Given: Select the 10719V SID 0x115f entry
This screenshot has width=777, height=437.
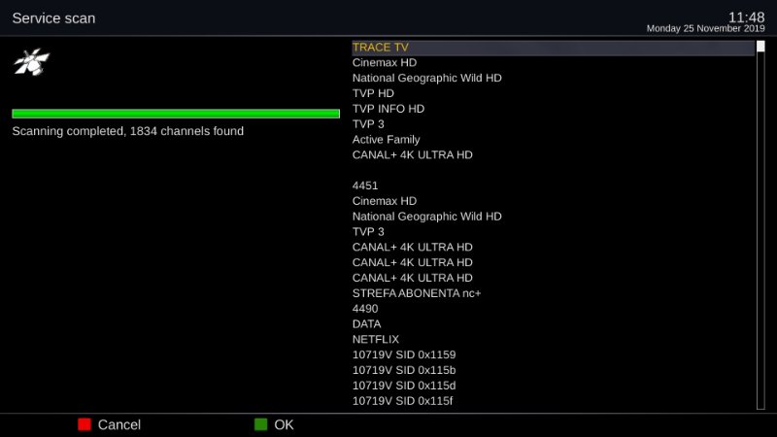Looking at the screenshot, I should tap(403, 401).
